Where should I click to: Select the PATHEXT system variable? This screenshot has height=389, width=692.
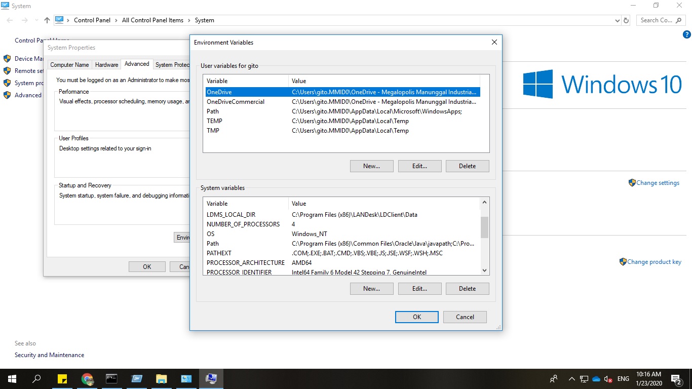(x=342, y=253)
